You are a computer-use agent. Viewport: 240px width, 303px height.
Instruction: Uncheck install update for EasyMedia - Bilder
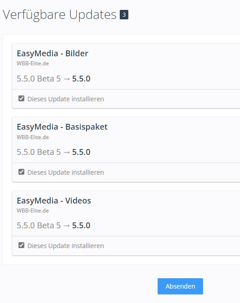21,98
